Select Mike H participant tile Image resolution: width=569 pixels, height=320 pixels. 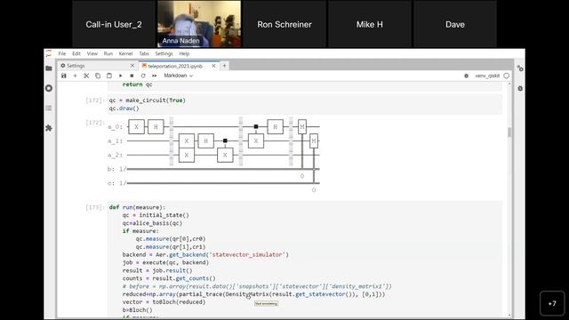pos(370,24)
